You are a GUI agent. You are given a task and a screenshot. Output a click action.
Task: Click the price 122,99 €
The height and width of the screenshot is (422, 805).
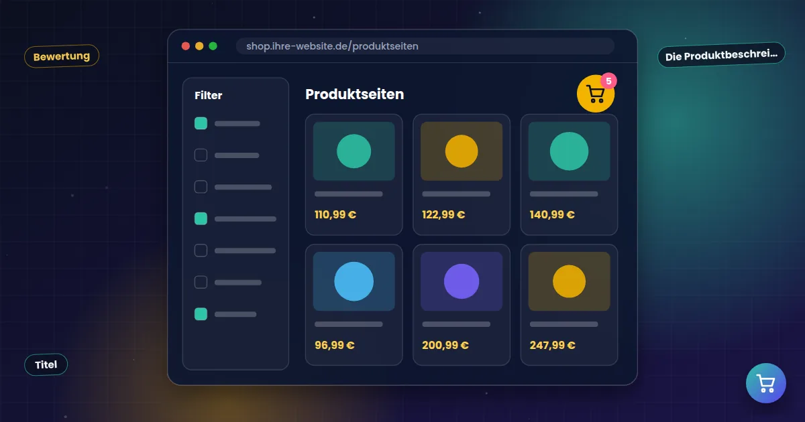pos(443,215)
